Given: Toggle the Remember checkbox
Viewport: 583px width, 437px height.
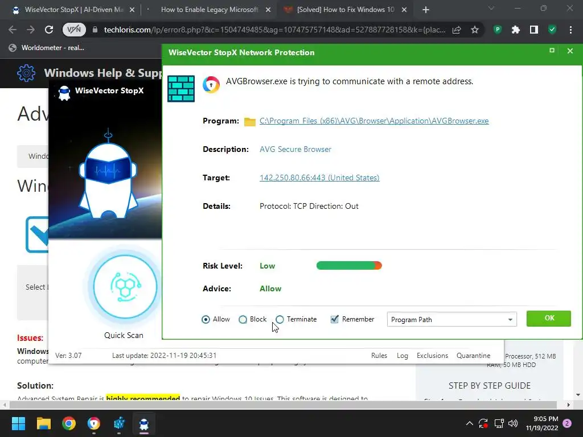Looking at the screenshot, I should [x=335, y=319].
